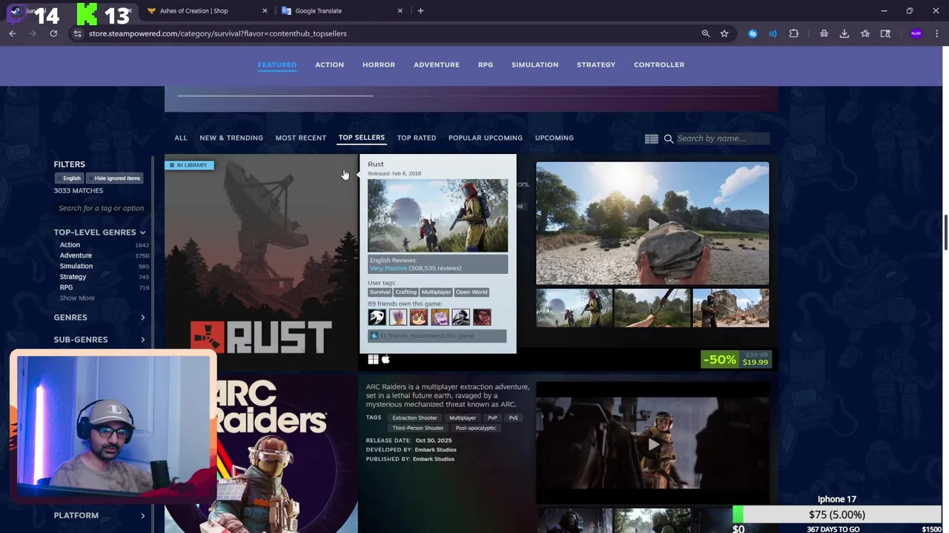Switch to the Google Translate tab
This screenshot has width=949, height=533.
point(318,10)
